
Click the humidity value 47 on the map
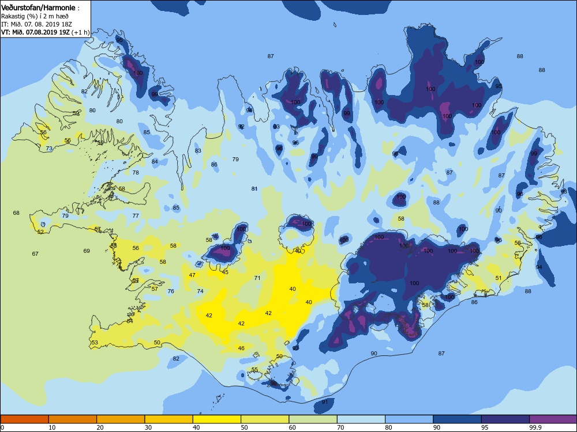tap(192, 275)
